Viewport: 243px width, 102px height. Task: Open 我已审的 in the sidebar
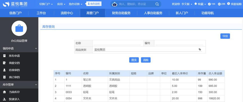click(x=14, y=77)
